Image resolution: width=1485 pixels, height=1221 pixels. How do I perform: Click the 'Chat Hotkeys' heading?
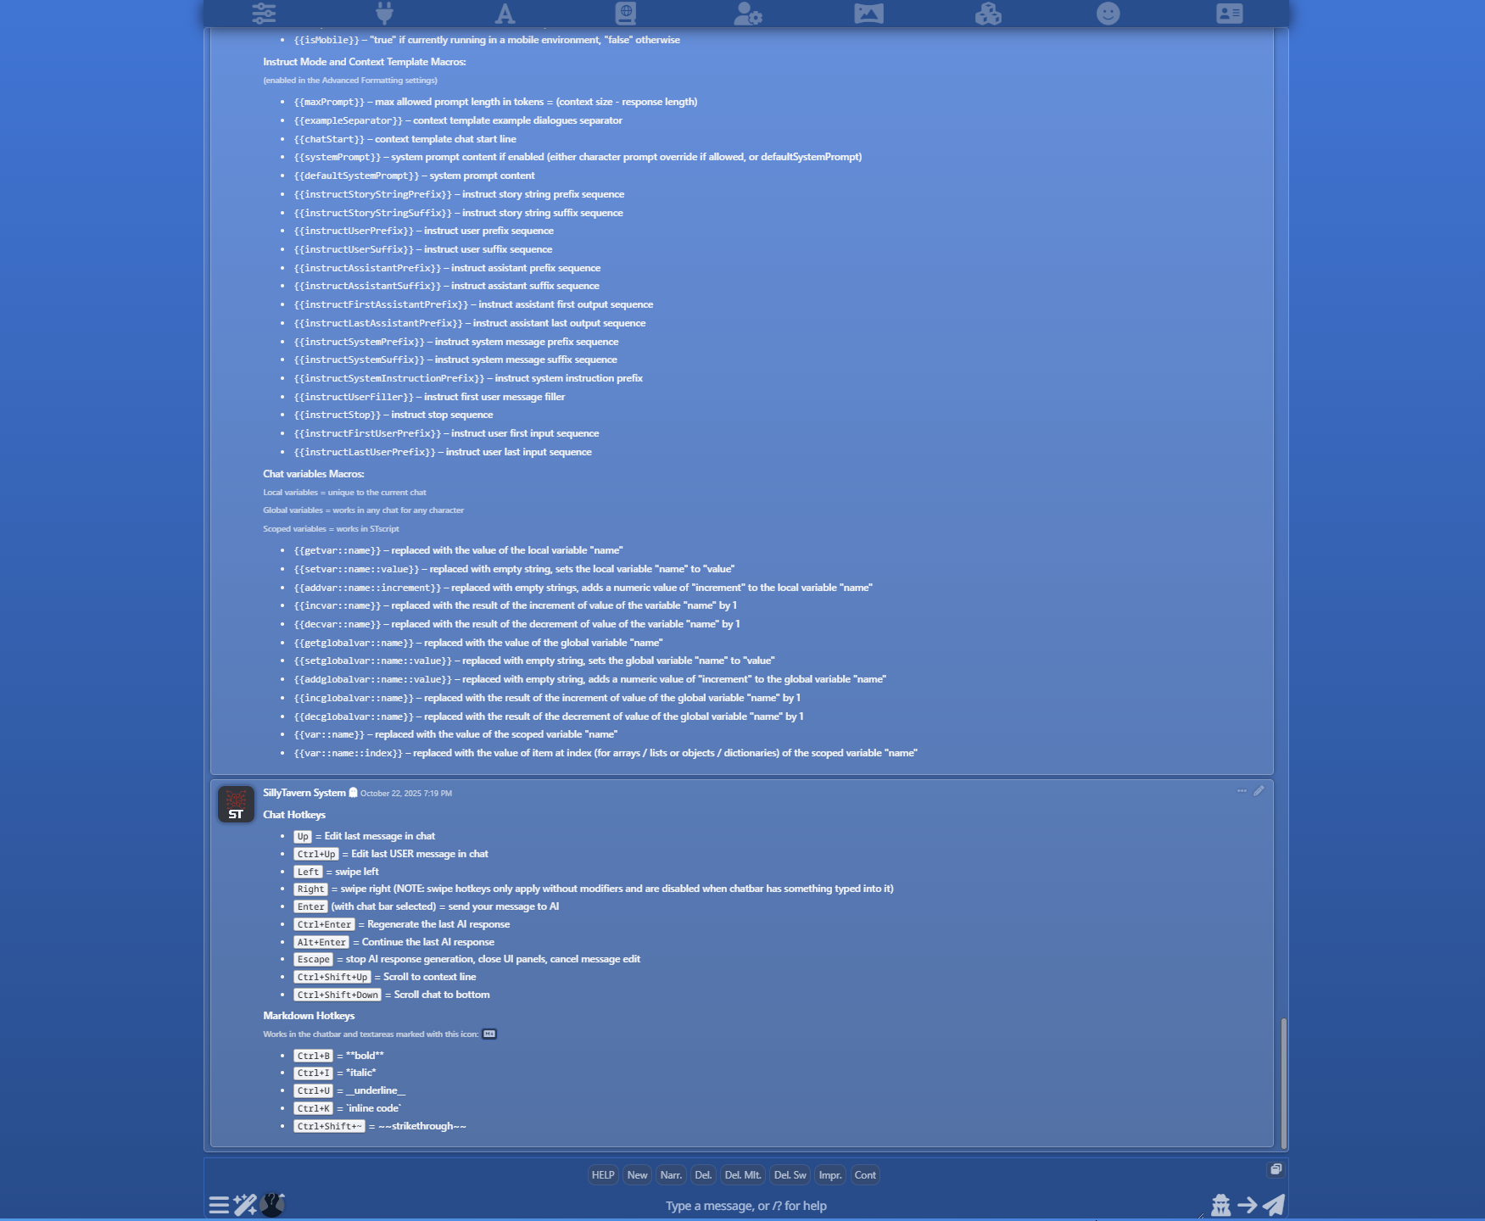(294, 815)
